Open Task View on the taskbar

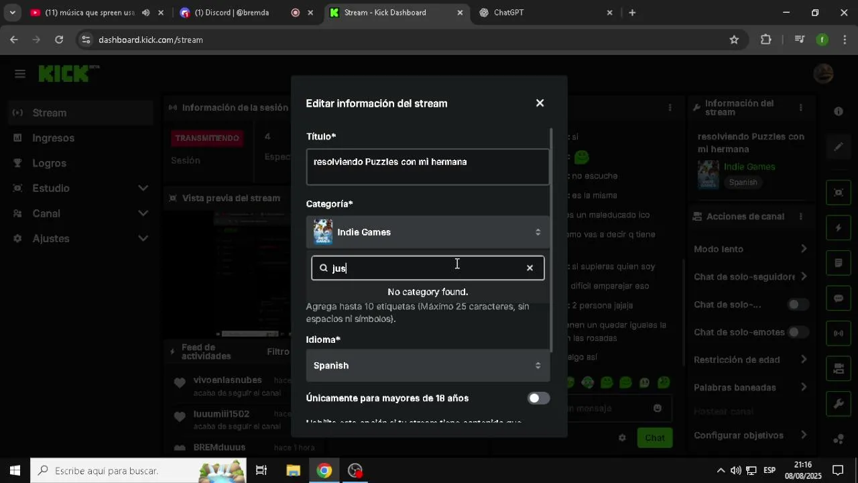[x=261, y=470]
